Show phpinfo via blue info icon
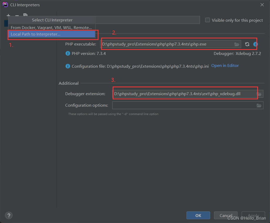The height and width of the screenshot is (223, 270). pyautogui.click(x=255, y=44)
